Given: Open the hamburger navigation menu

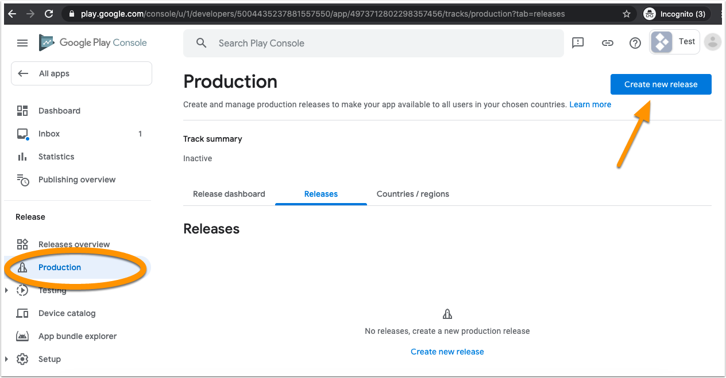Looking at the screenshot, I should click(x=22, y=43).
